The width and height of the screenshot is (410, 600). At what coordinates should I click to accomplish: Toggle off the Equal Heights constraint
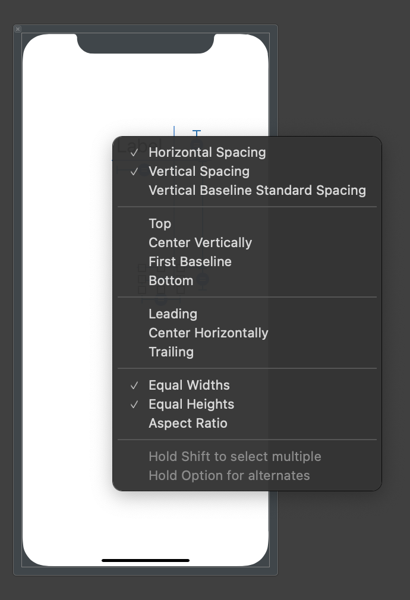[191, 404]
